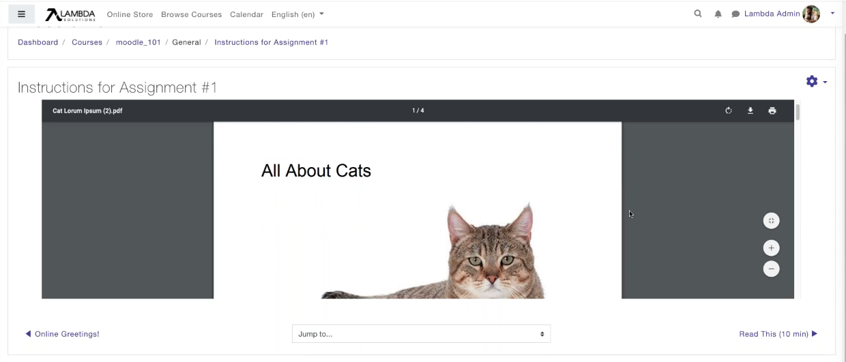This screenshot has height=362, width=846.
Task: Open Browse Courses in navbar
Action: (191, 14)
